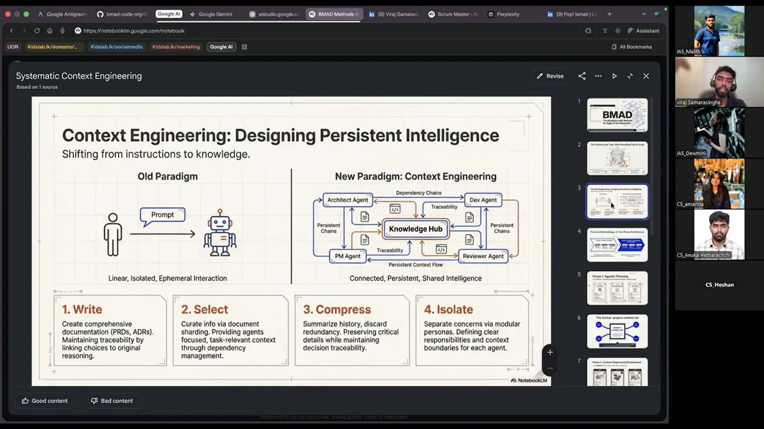Select viraj Samarasinghe video tile
This screenshot has height=429, width=764.
[x=719, y=82]
